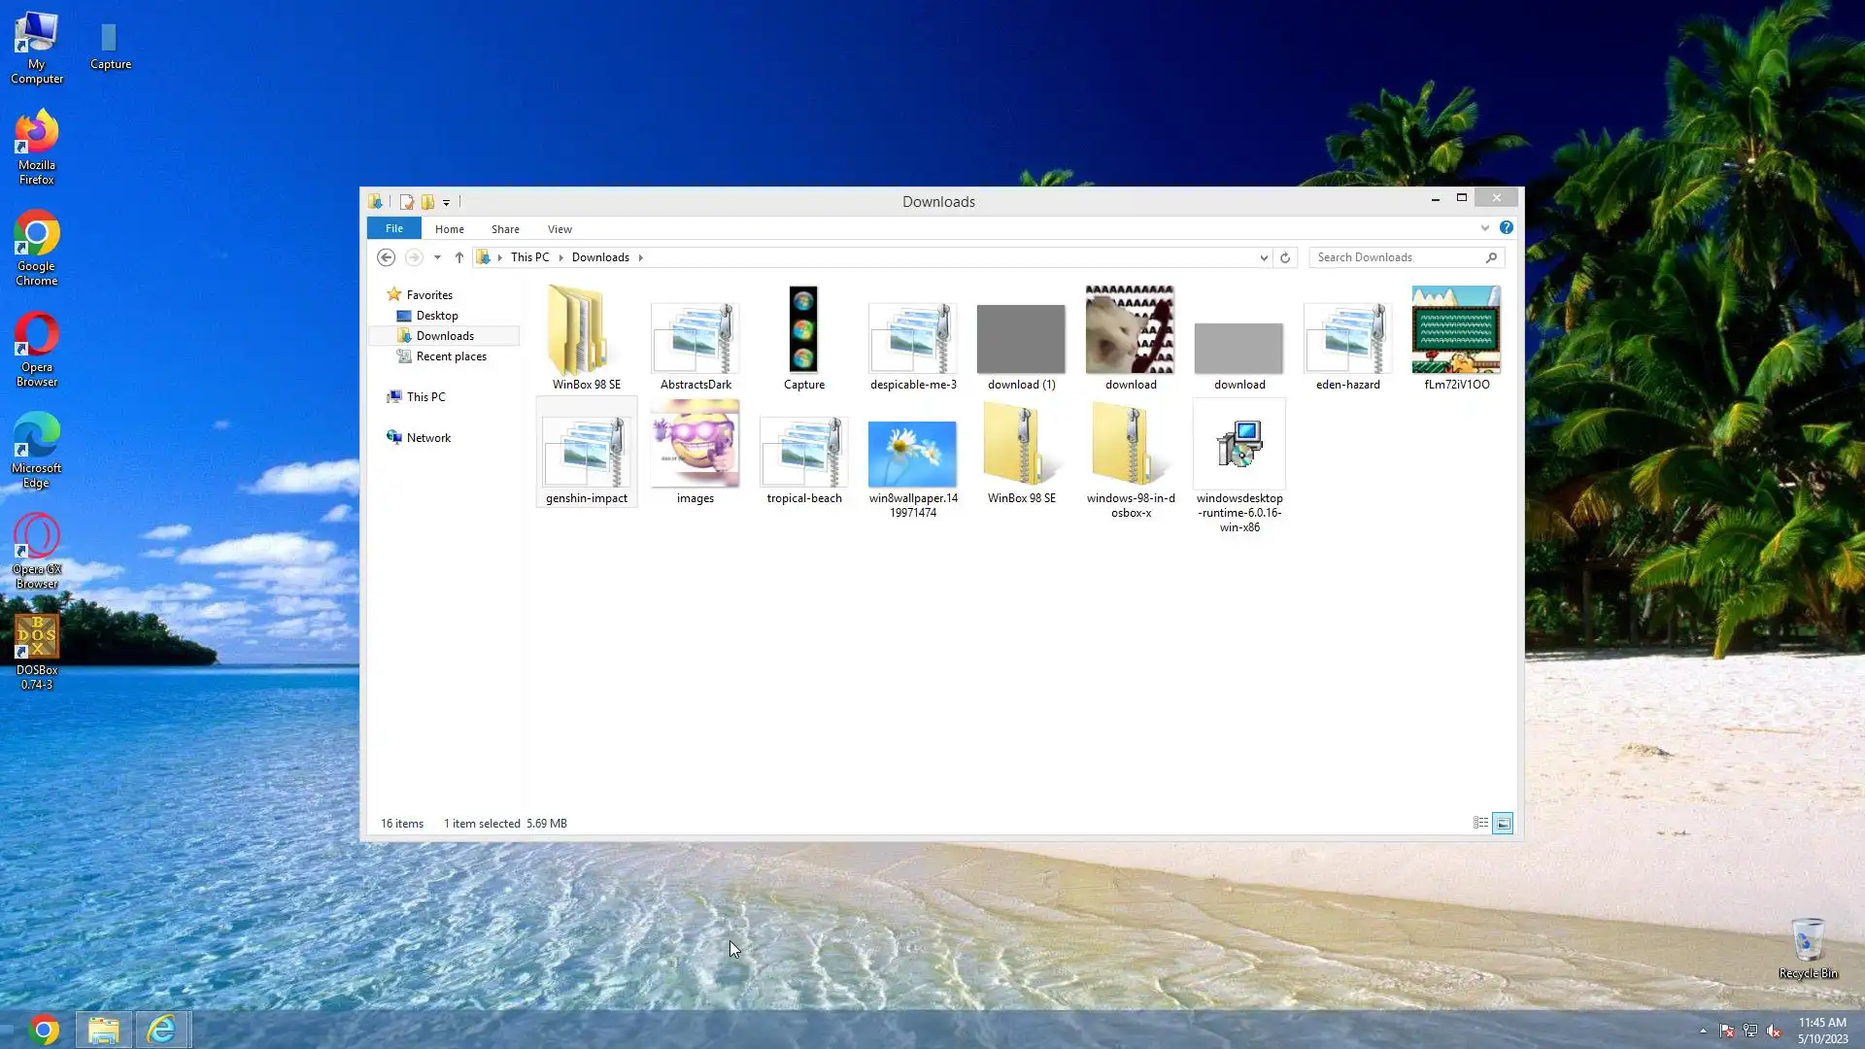Image resolution: width=1865 pixels, height=1049 pixels.
Task: Switch to Large icons view layout
Action: [x=1503, y=824]
